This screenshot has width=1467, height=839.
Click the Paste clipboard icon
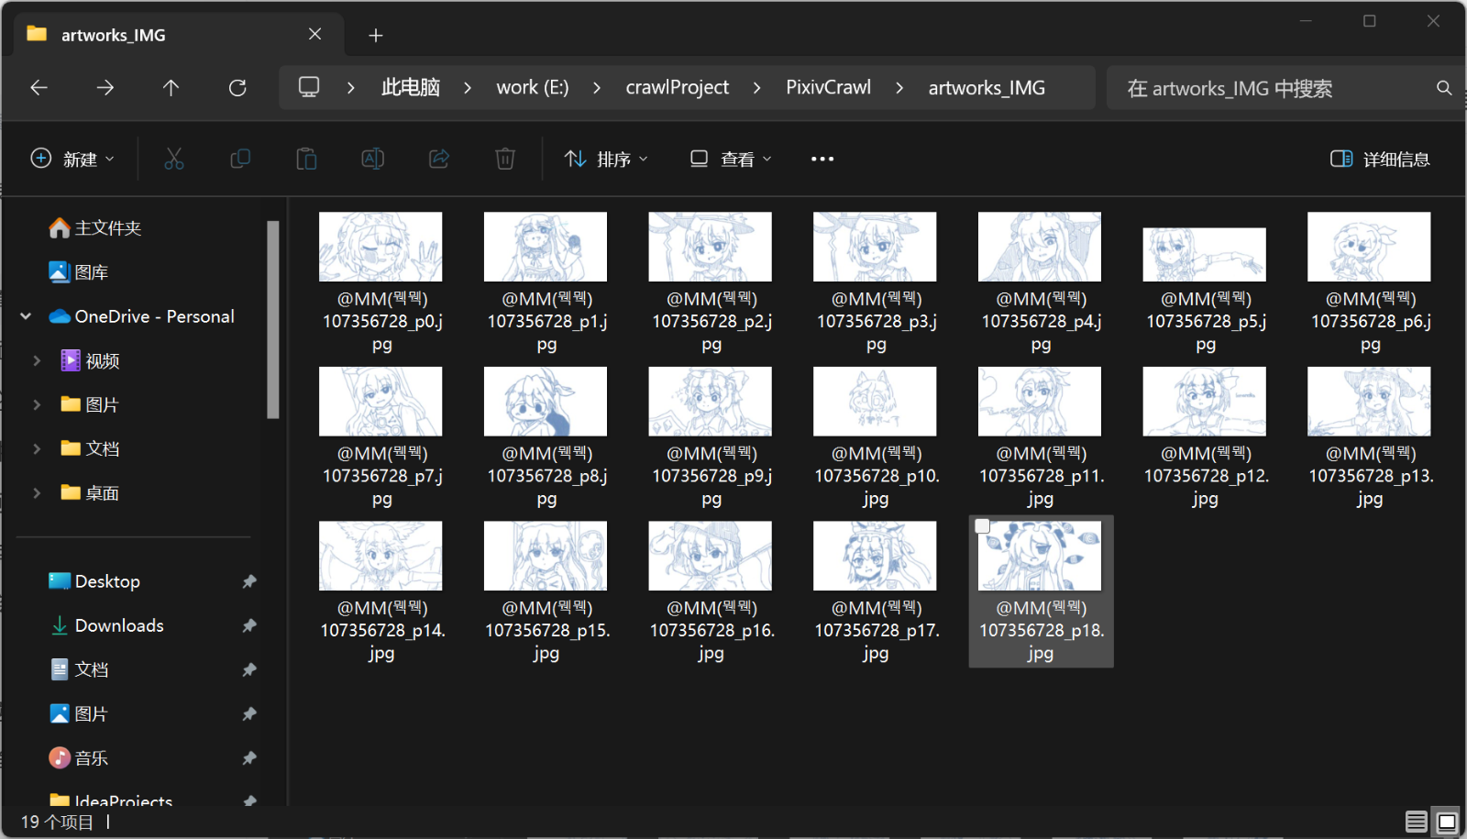306,159
